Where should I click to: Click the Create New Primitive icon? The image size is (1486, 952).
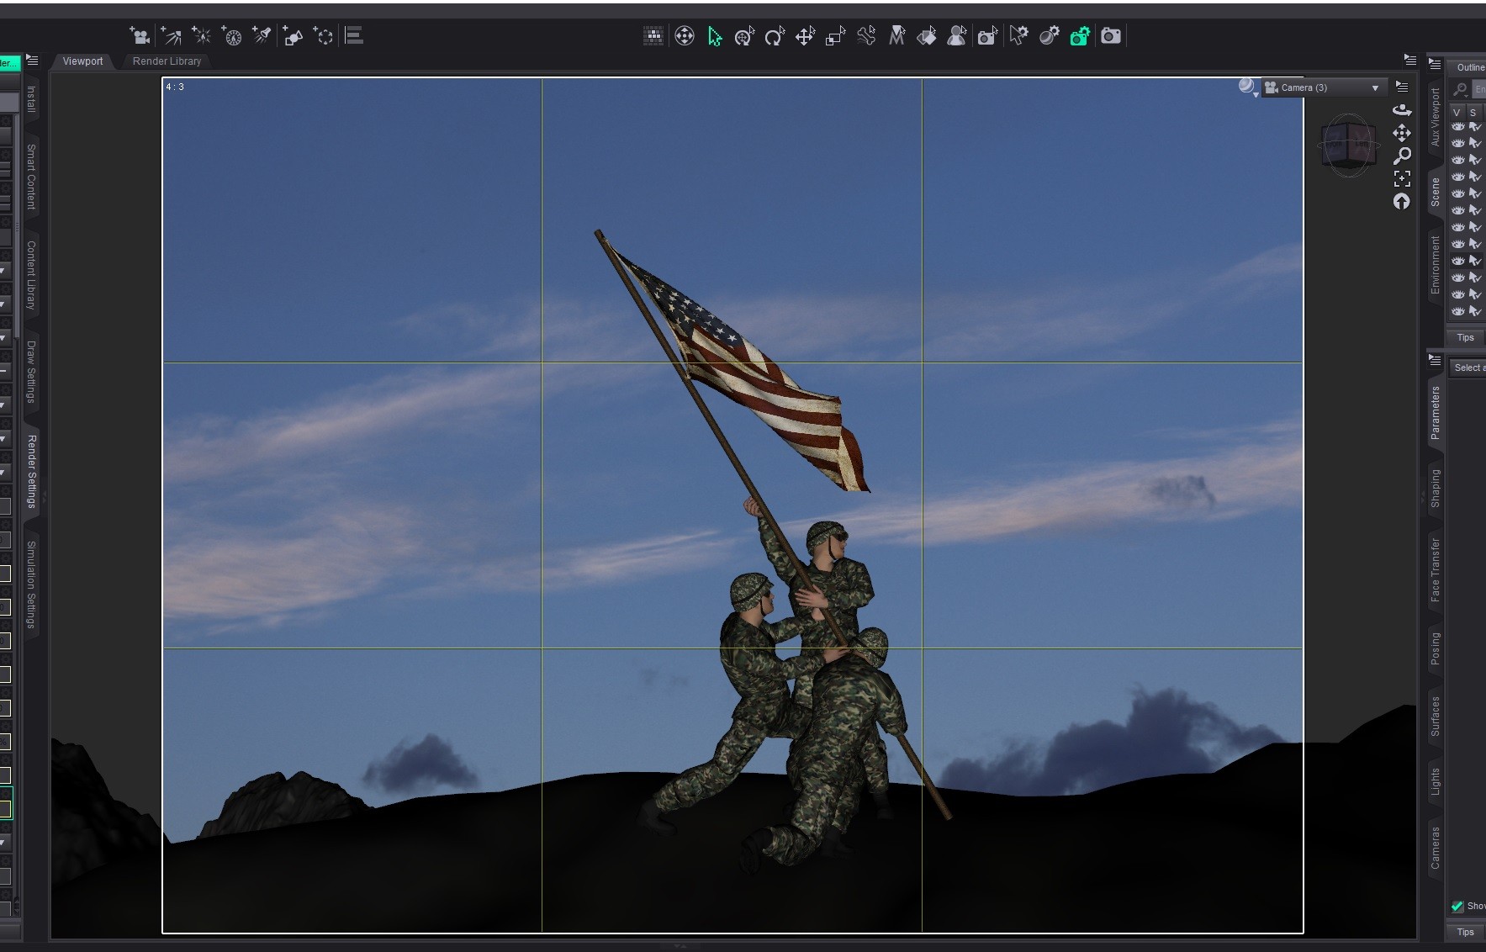coord(293,35)
